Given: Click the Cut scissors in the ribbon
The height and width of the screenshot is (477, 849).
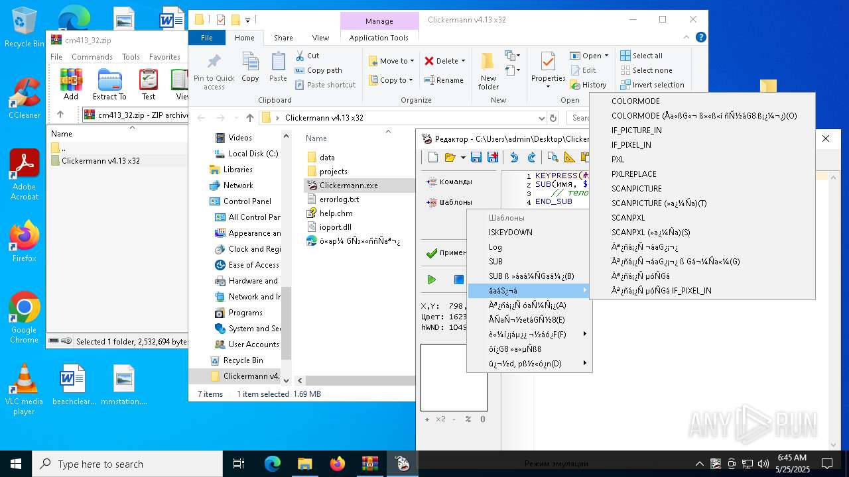Looking at the screenshot, I should pyautogui.click(x=307, y=56).
